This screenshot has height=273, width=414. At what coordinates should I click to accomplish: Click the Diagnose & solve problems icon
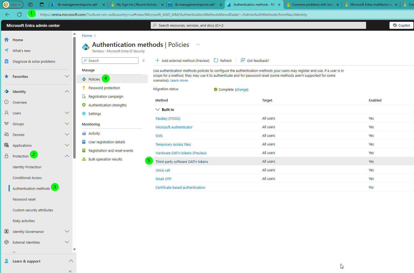point(6,61)
